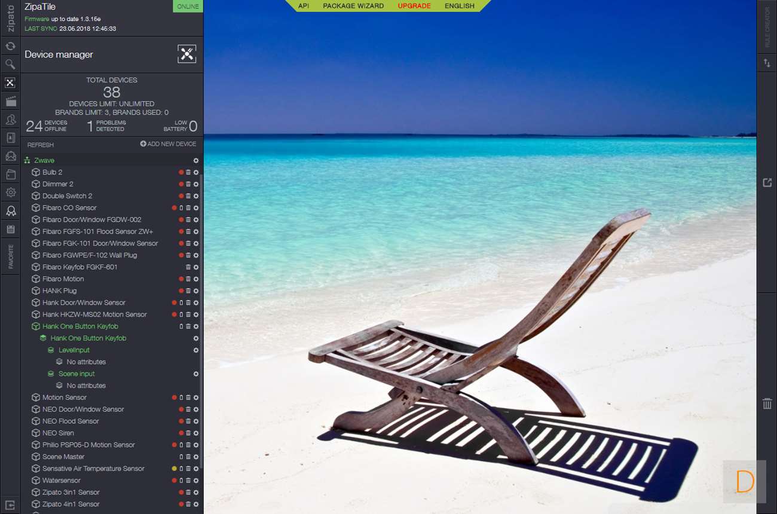Click the zipato logo in the sidebar
Image resolution: width=777 pixels, height=514 pixels.
click(x=10, y=19)
